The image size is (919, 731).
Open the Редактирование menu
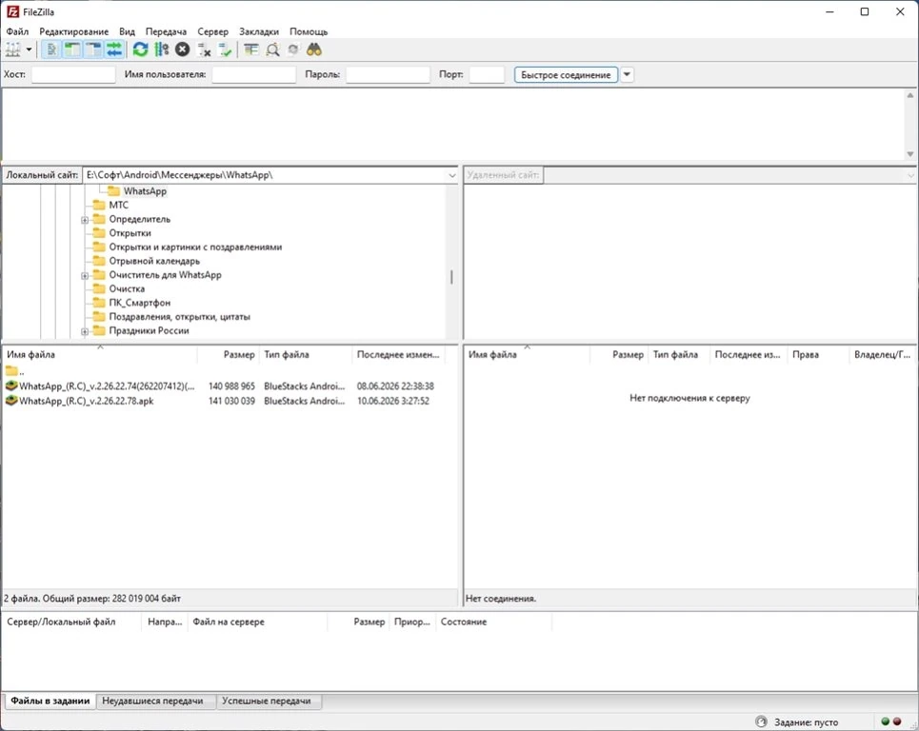(x=74, y=31)
